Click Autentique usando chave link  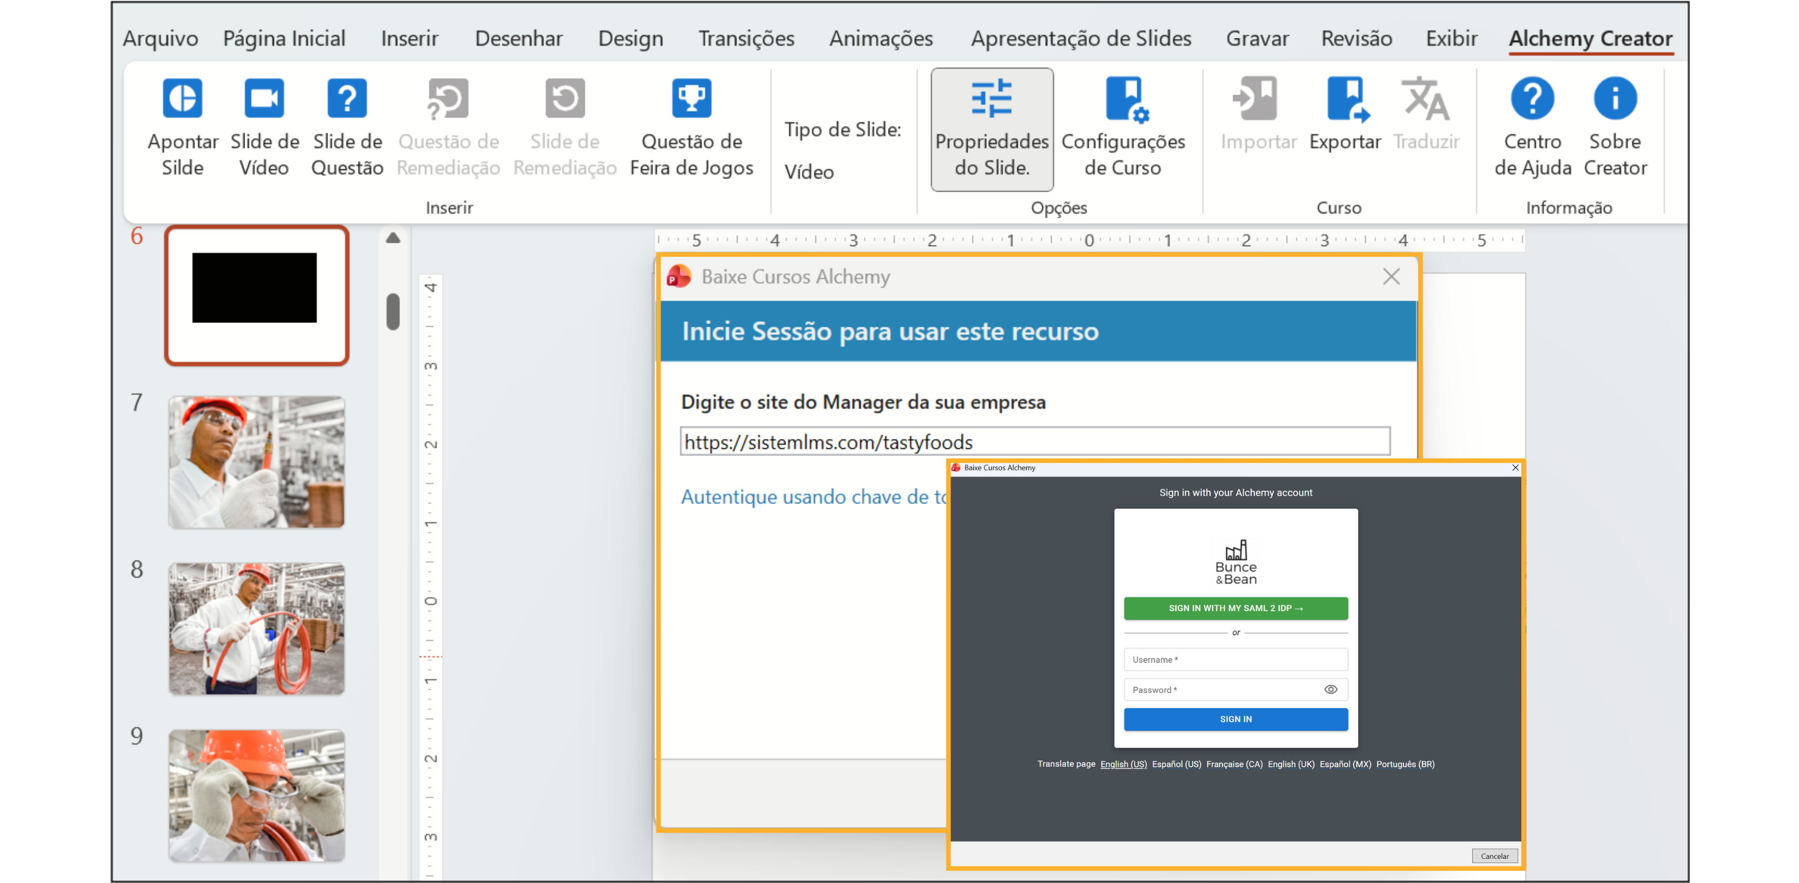(x=813, y=496)
